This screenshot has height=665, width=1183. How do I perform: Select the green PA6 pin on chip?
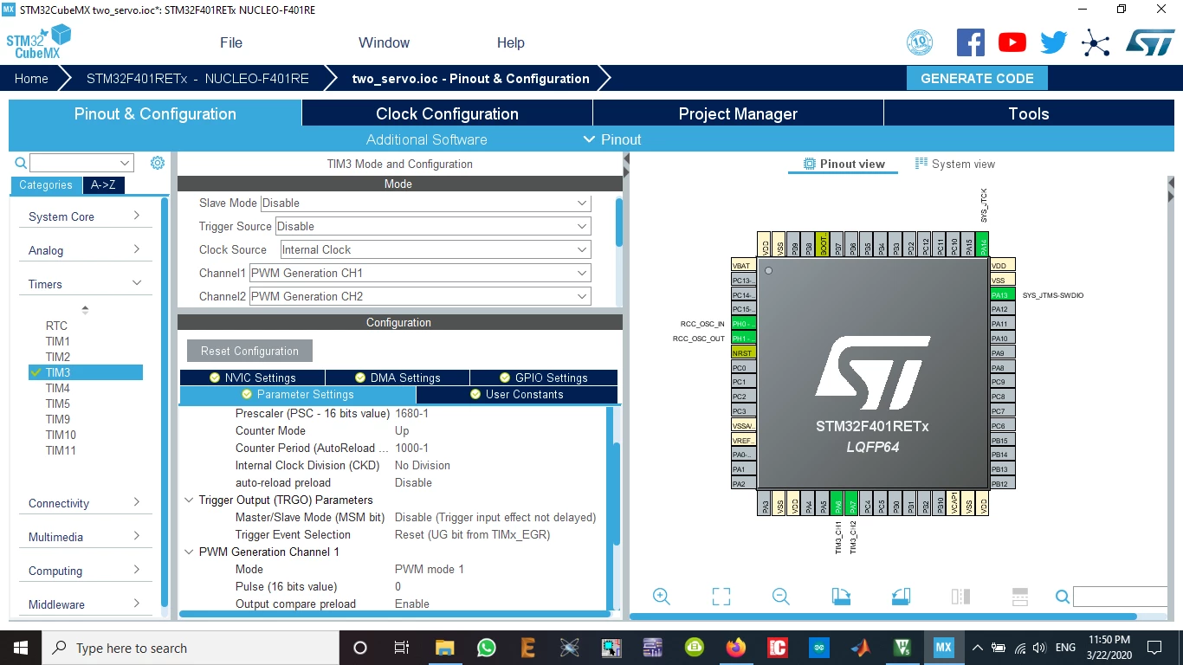click(x=837, y=504)
